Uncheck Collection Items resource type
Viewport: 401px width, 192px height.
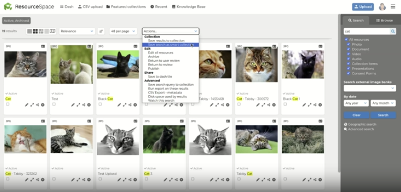pyautogui.click(x=348, y=64)
